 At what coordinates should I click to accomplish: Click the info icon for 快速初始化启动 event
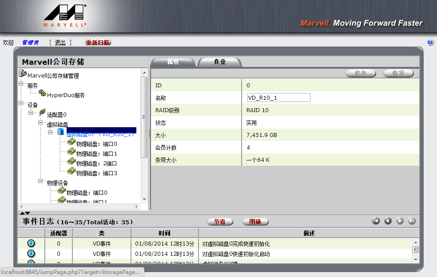tap(31, 254)
